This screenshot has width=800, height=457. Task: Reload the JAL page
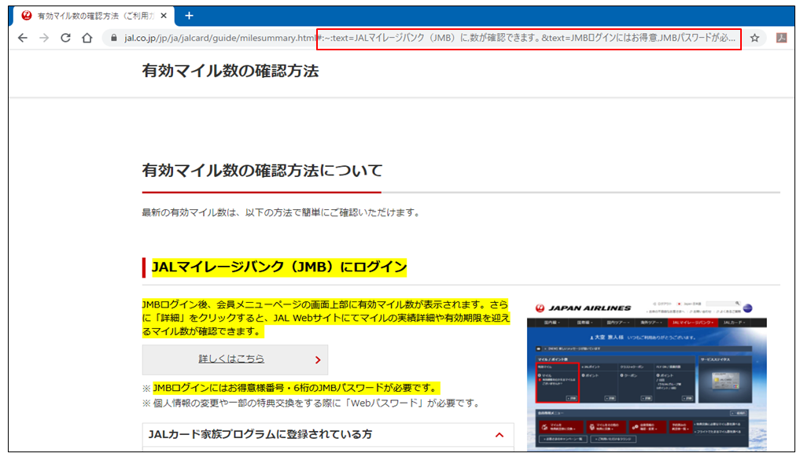[66, 38]
